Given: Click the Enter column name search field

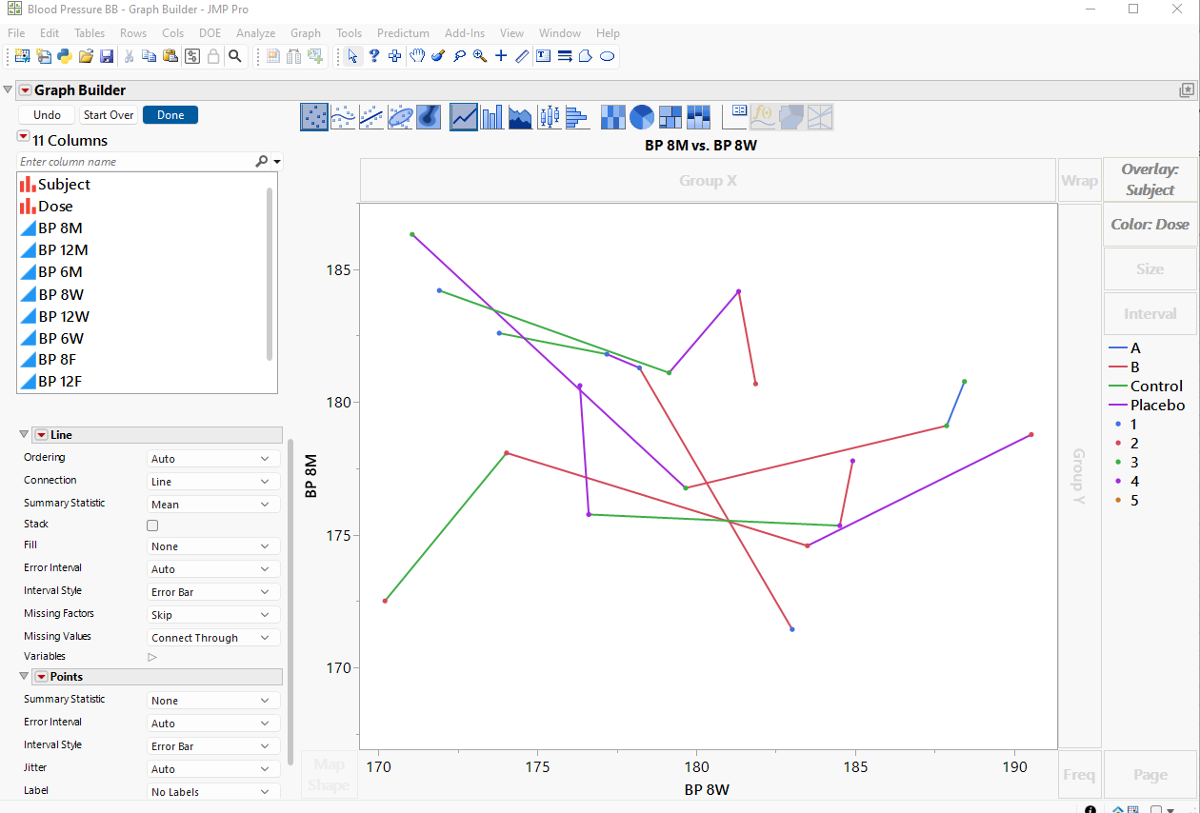Looking at the screenshot, I should coord(135,162).
